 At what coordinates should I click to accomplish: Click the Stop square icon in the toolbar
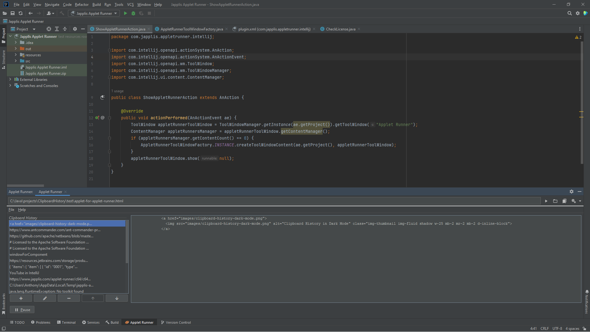(x=149, y=13)
